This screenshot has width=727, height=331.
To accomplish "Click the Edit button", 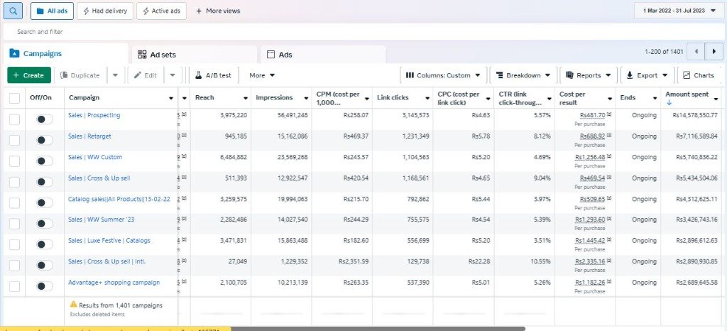I will click(146, 75).
